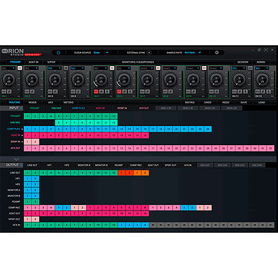The width and height of the screenshot is (278, 278).
Task: Click the third small icon on CH 12
Action: click(269, 91)
